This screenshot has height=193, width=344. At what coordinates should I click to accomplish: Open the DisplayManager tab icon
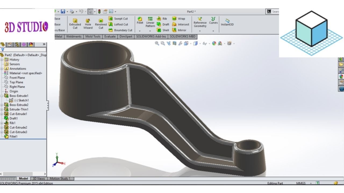(31, 44)
